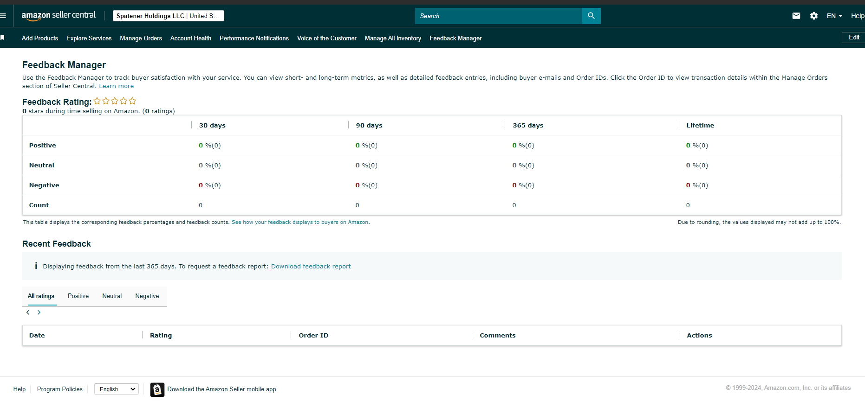Click the Comments column header
Viewport: 865px width, 401px height.
tap(498, 335)
